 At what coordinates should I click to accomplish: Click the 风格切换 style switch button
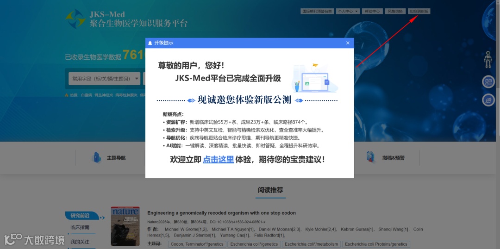point(395,11)
